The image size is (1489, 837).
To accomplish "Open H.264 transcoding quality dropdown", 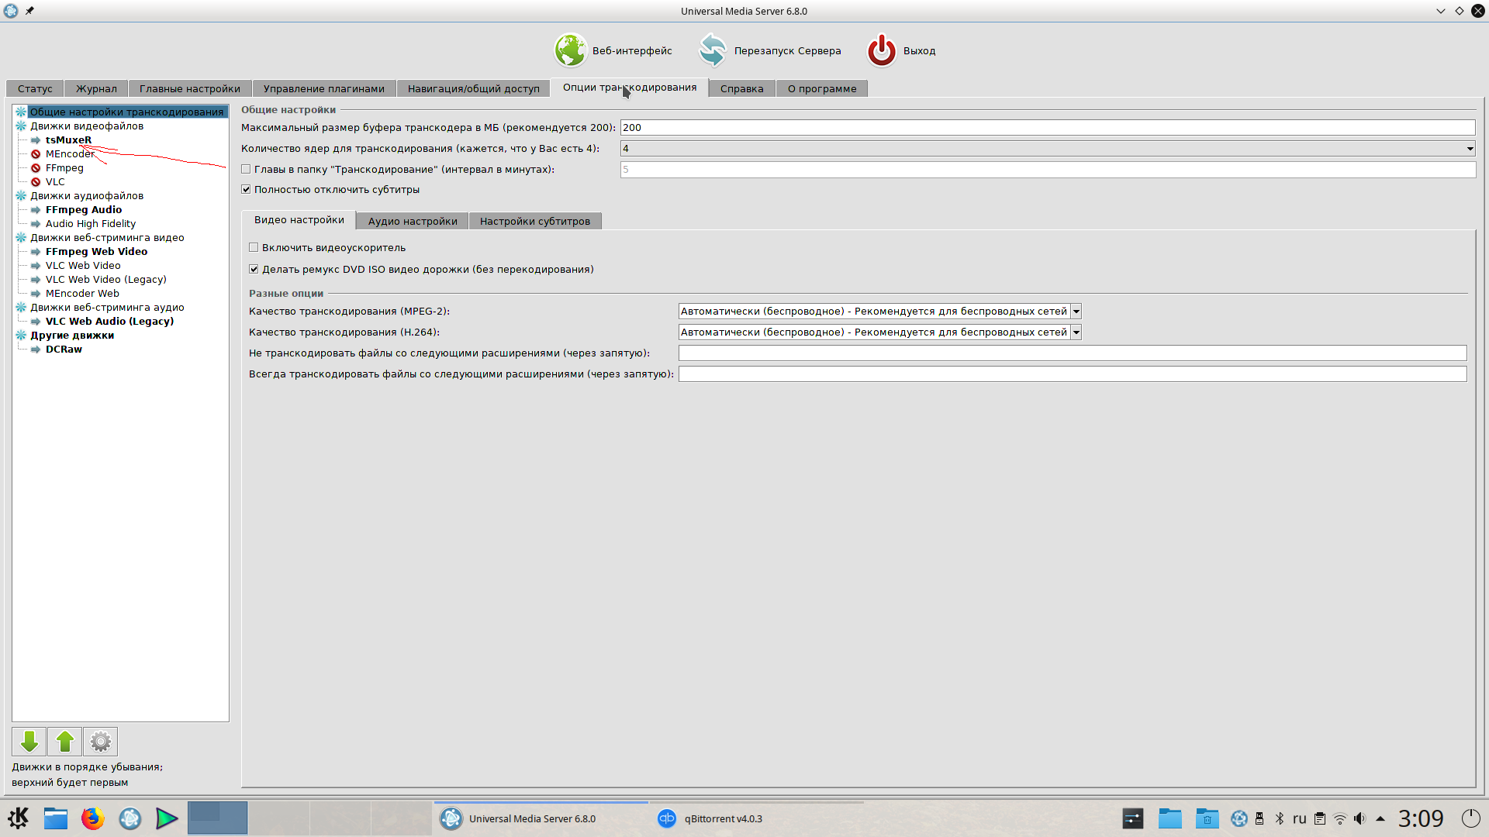I will coord(1076,332).
